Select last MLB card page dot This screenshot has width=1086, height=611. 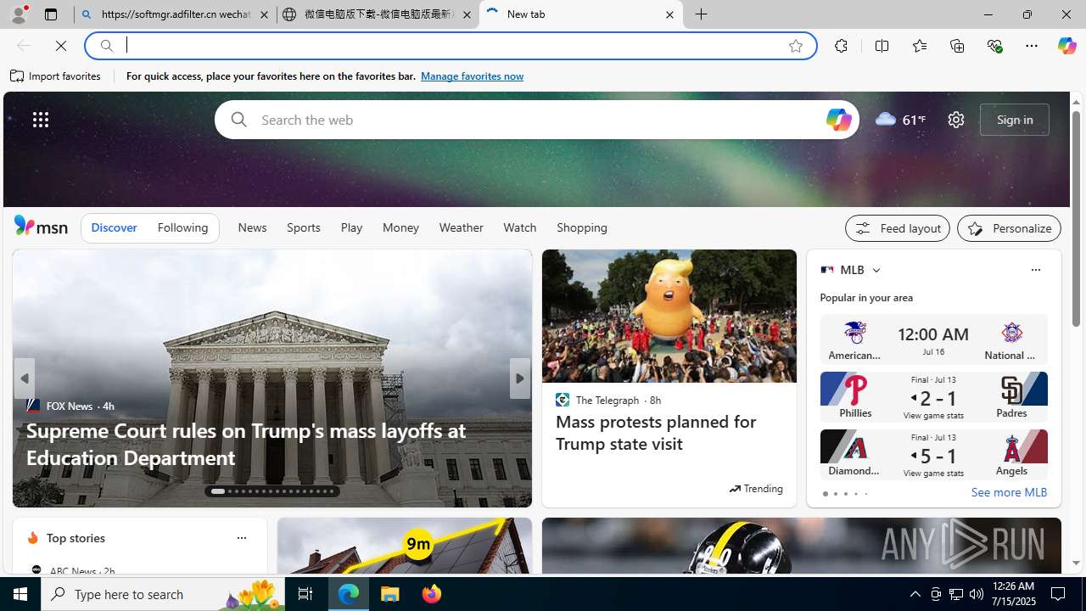tap(865, 494)
